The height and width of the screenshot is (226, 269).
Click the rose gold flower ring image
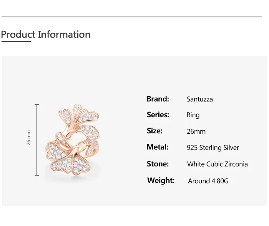point(73,140)
